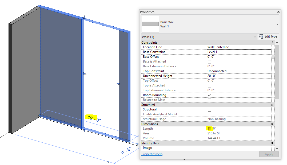Collapse the Constraints section
The width and height of the screenshot is (287, 165).
(x=272, y=42)
